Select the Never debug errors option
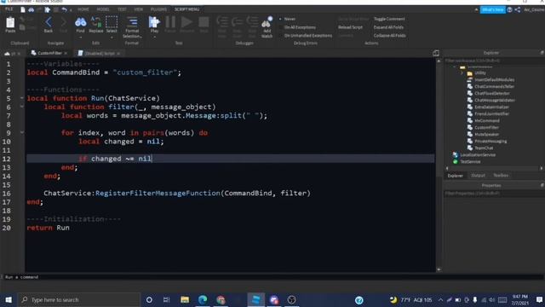 click(288, 19)
